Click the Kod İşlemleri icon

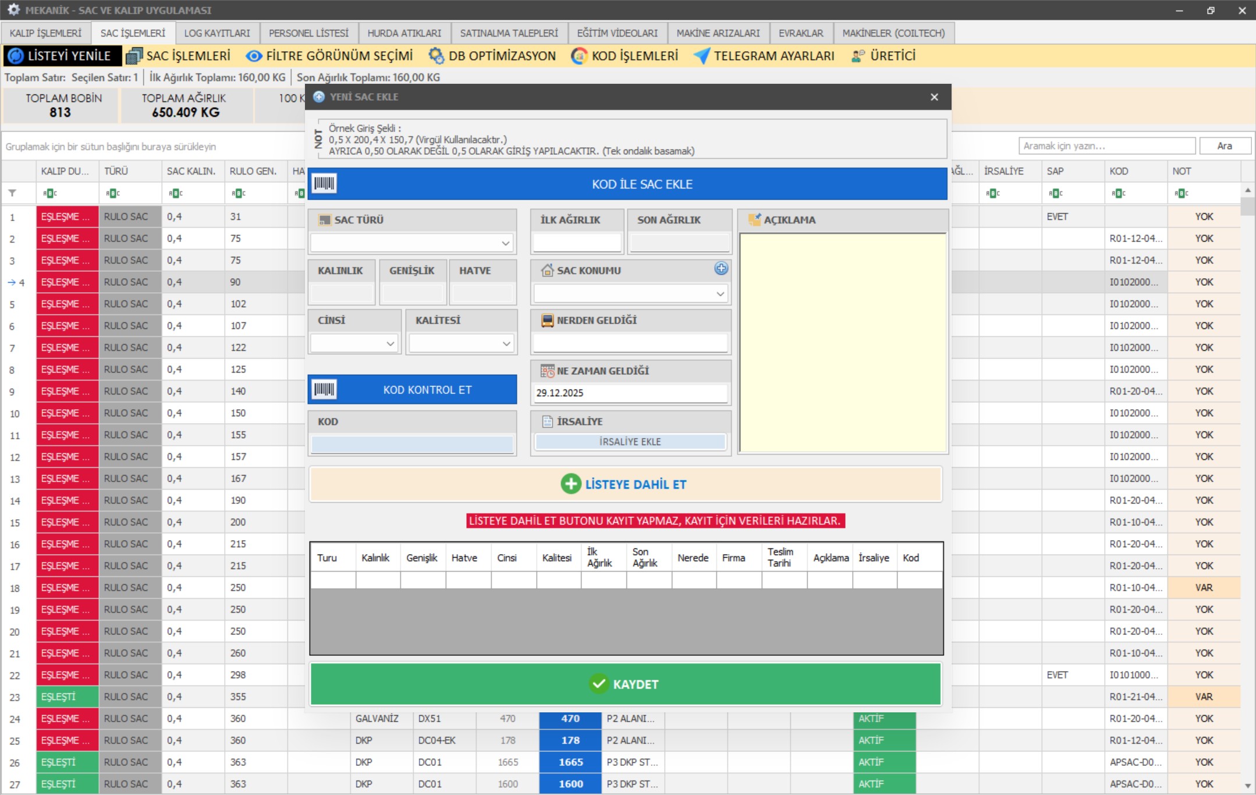click(579, 56)
